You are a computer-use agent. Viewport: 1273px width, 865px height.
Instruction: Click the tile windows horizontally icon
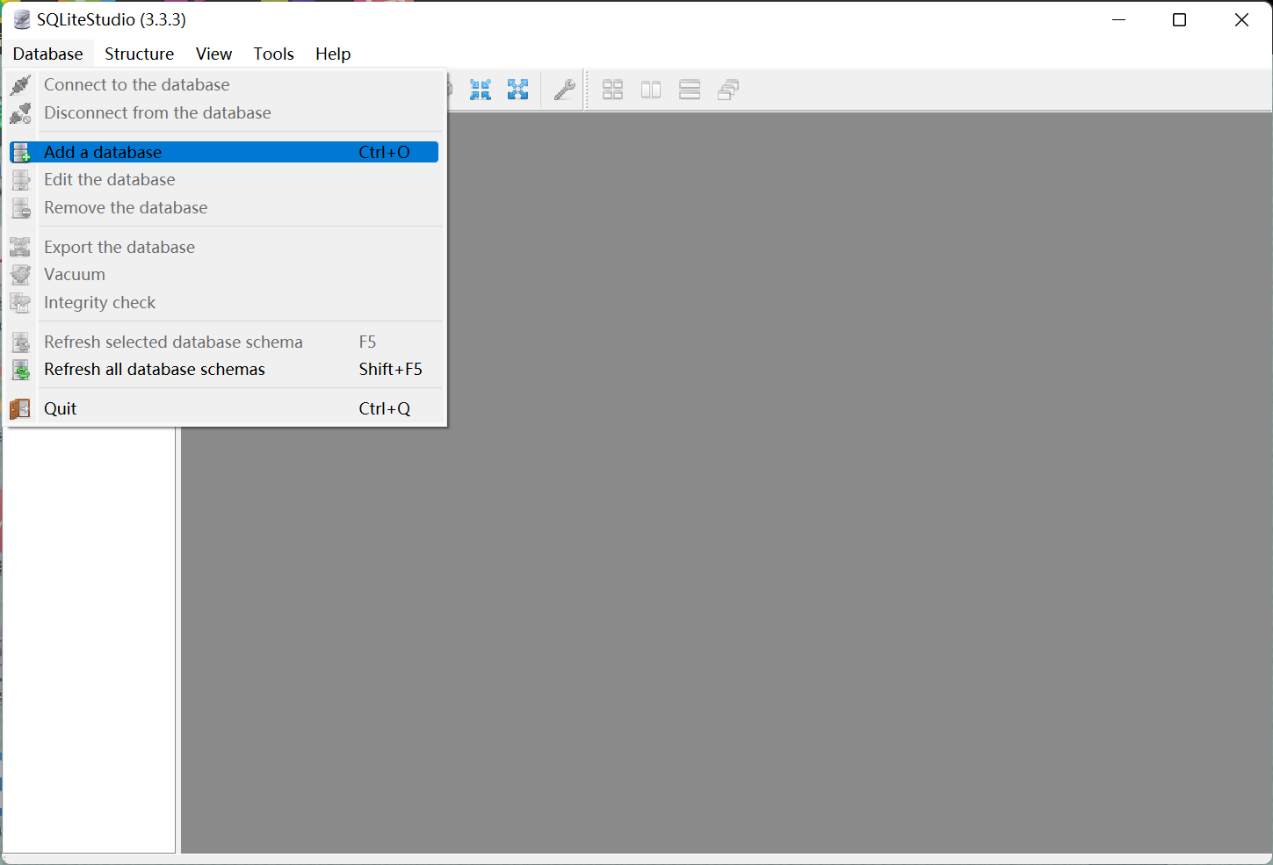651,90
